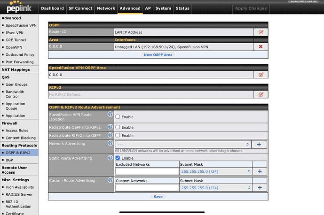Switch to the Dashboard tab
Viewport: 324px width, 215px height.
(x=52, y=8)
